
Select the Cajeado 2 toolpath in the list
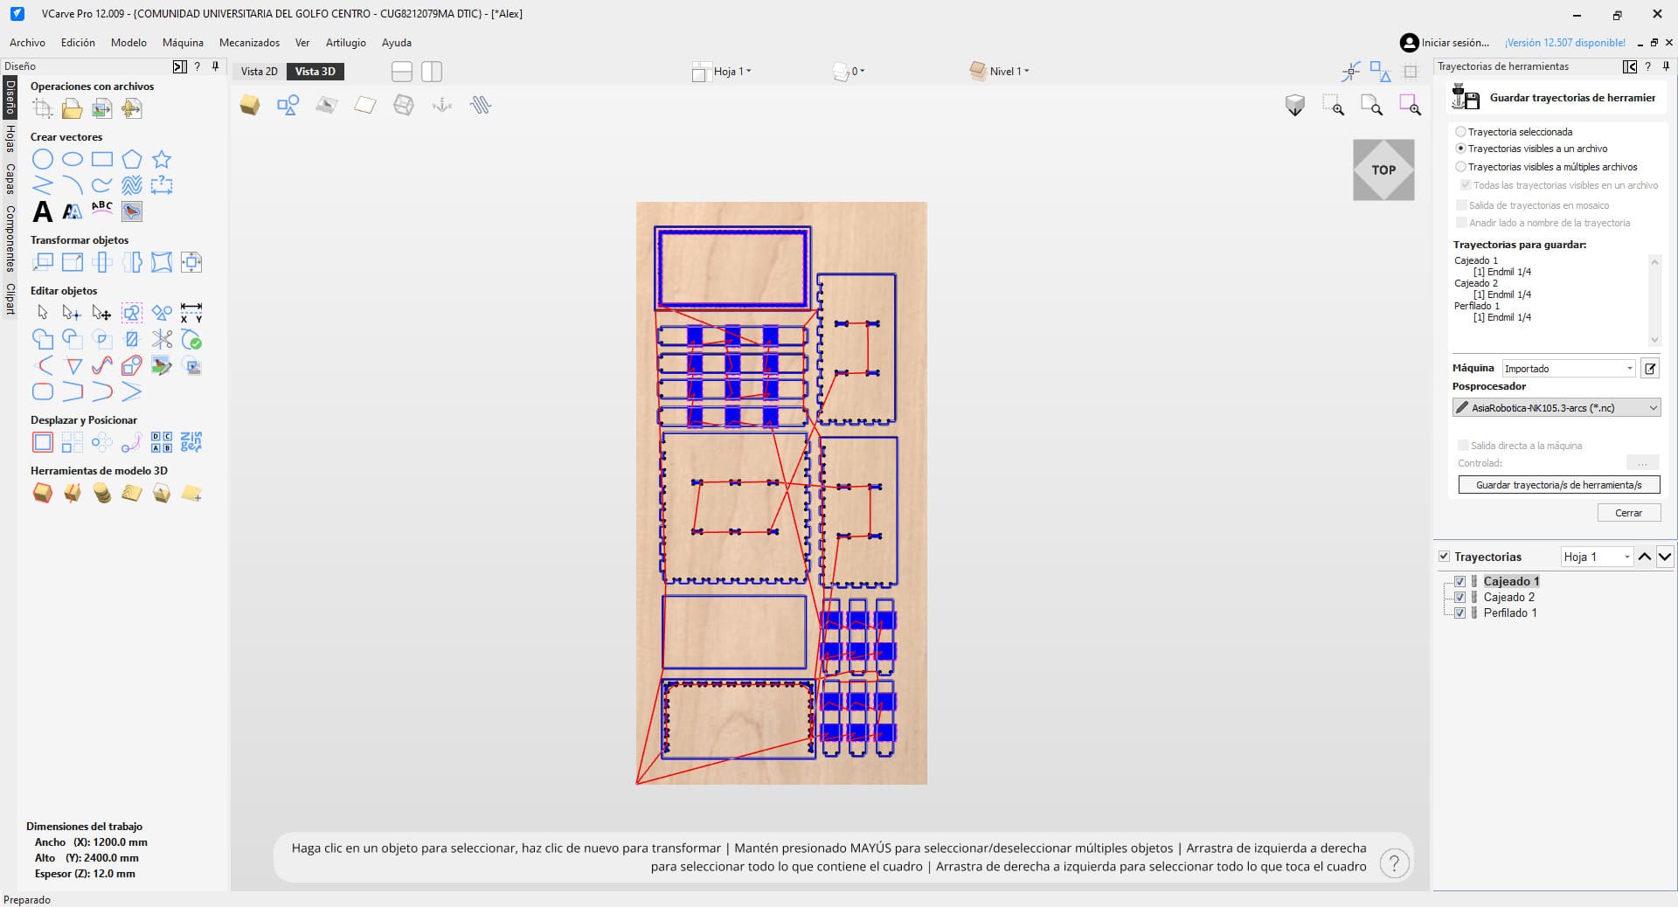click(x=1508, y=598)
